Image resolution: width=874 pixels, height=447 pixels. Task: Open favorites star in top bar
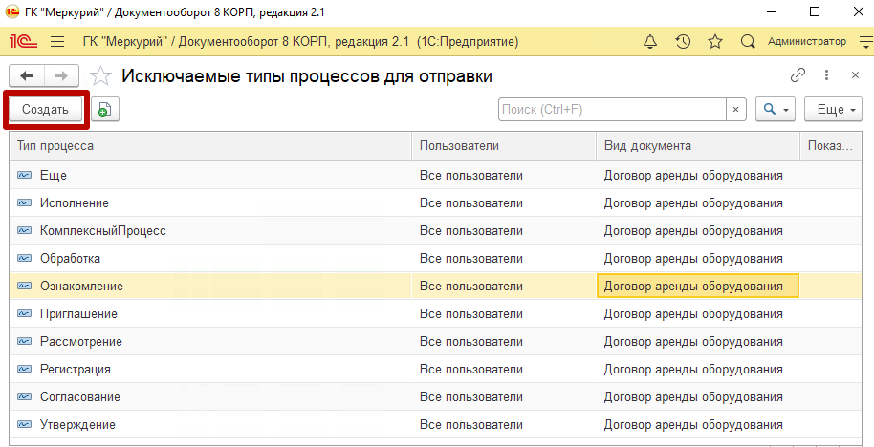715,42
